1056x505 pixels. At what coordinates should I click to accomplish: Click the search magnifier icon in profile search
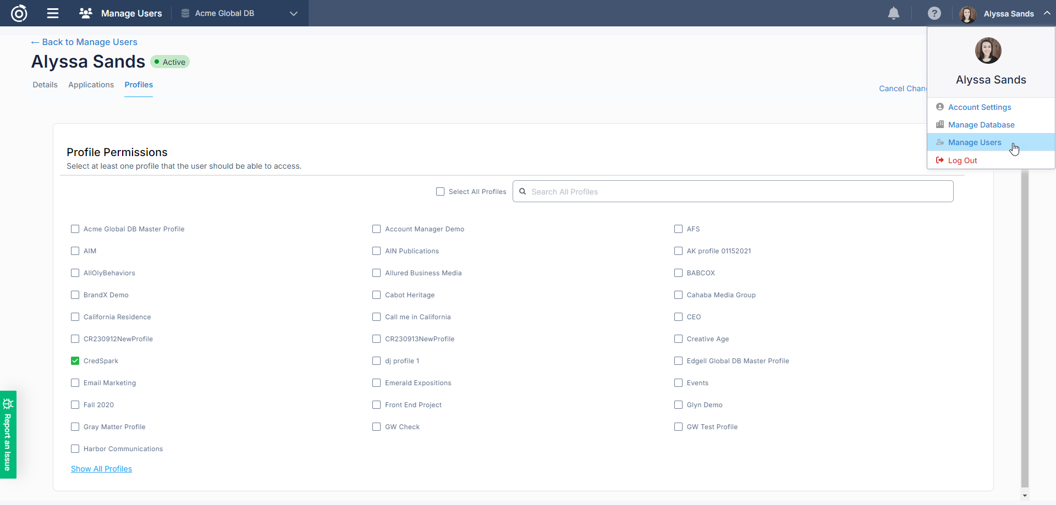(x=522, y=192)
